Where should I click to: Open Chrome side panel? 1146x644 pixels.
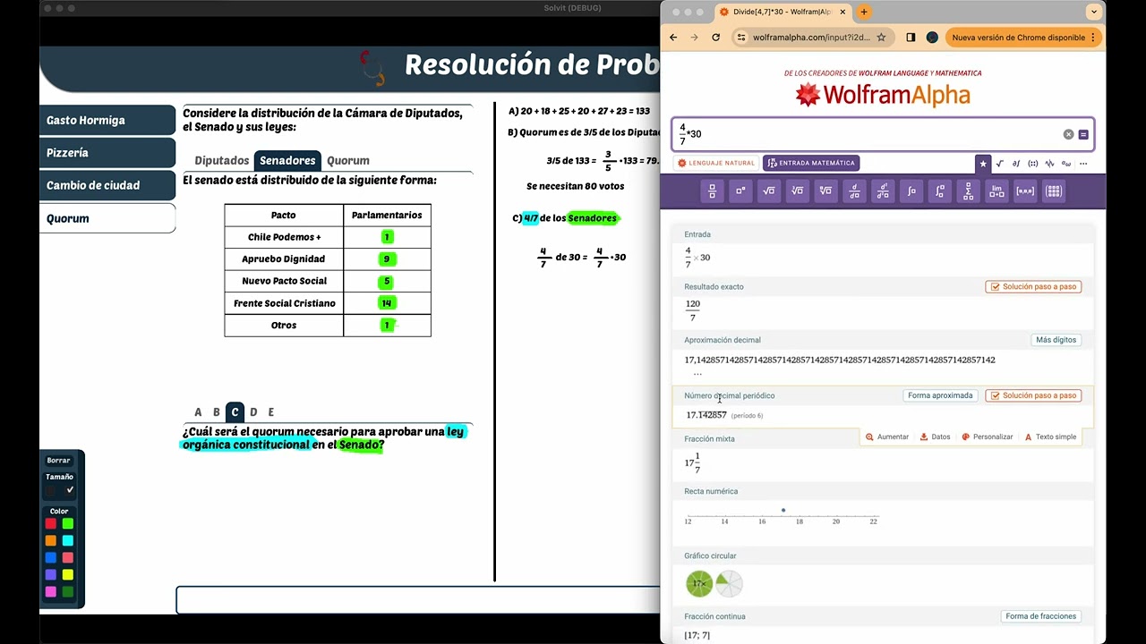(911, 38)
